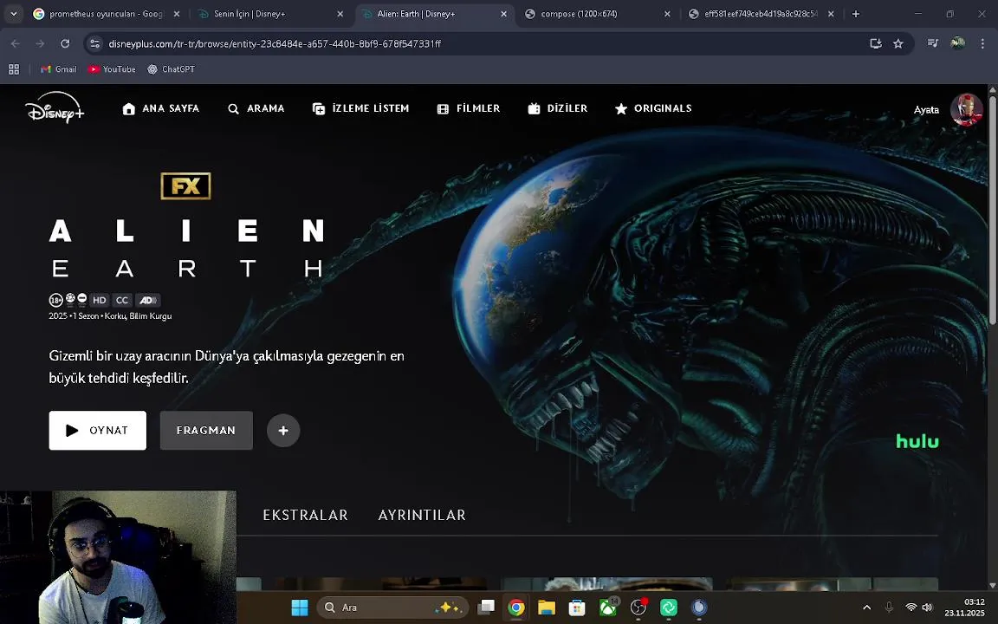998x624 pixels.
Task: Open Microsoft Store from taskbar
Action: 577,608
